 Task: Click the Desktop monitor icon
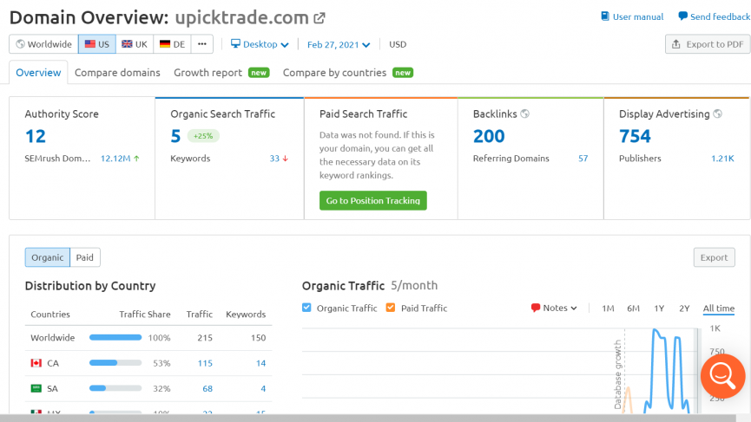[235, 43]
